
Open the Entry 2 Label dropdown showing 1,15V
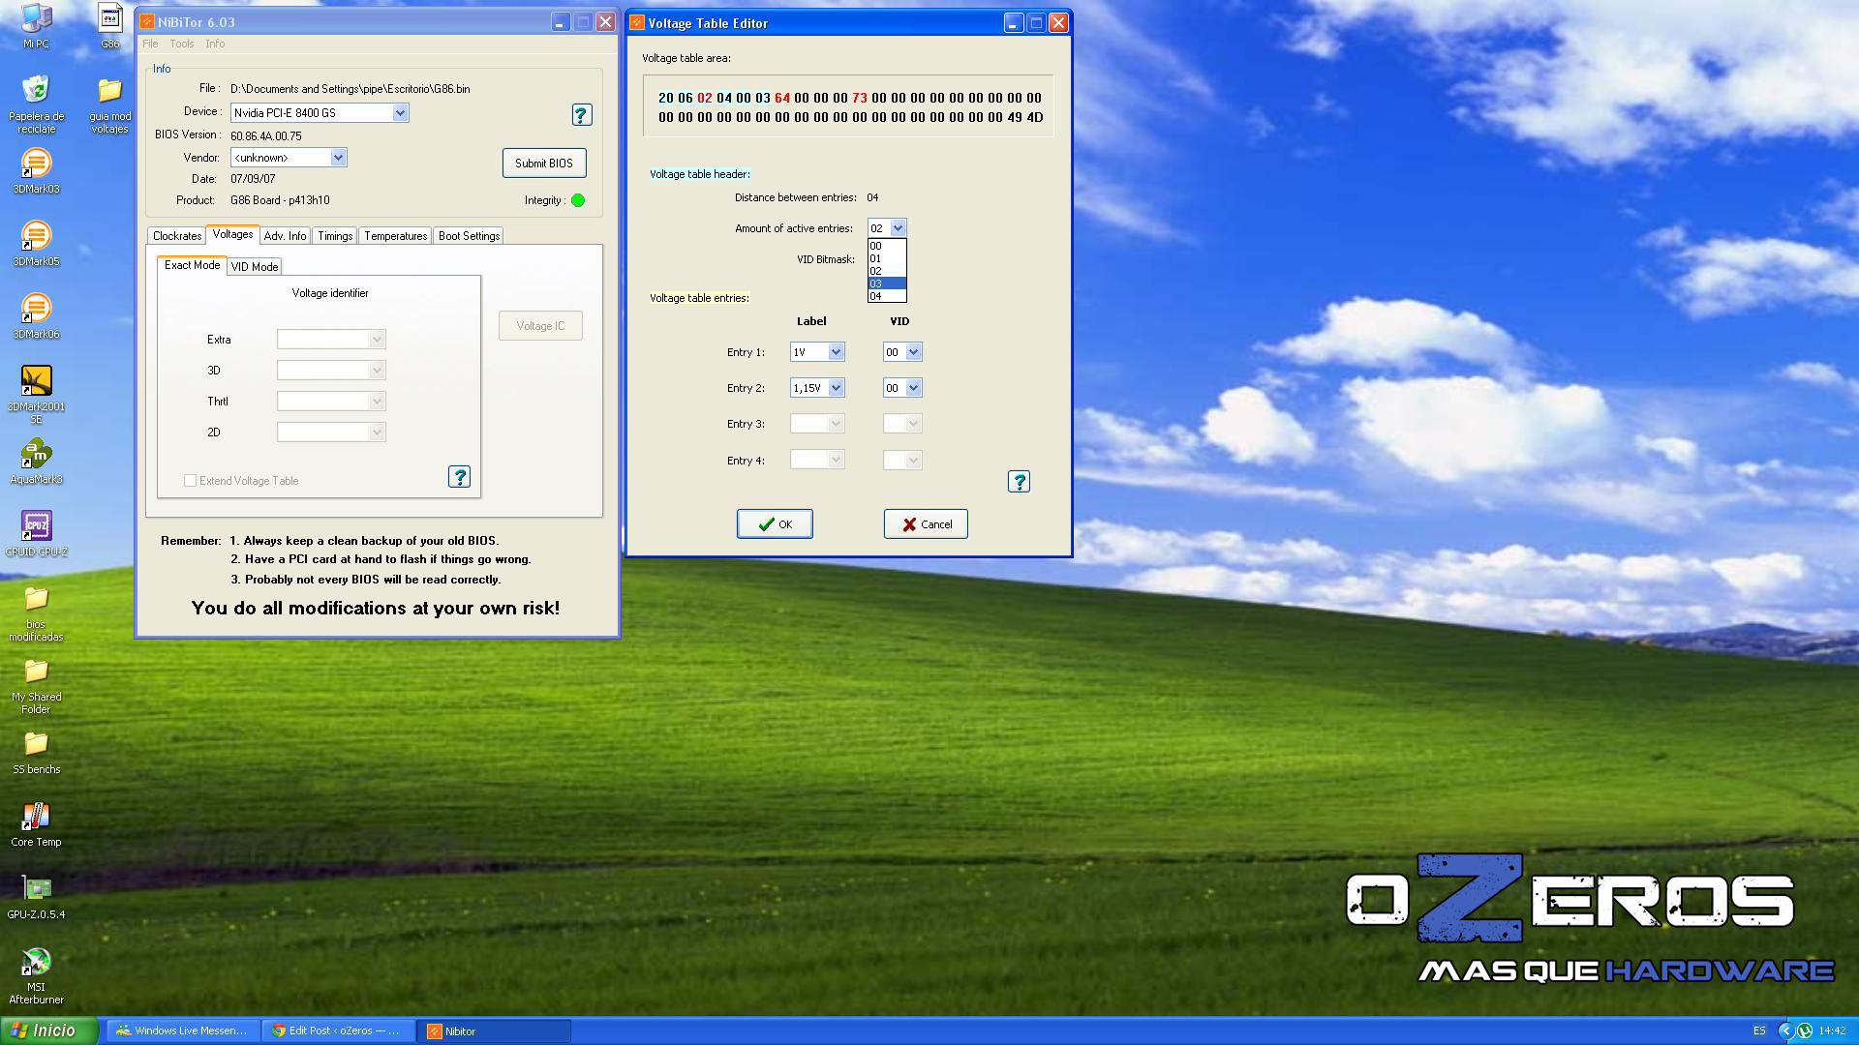837,388
